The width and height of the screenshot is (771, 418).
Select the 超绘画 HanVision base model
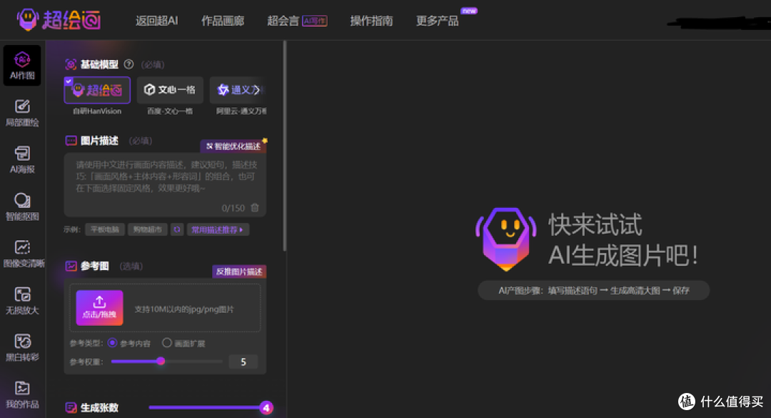(x=97, y=90)
